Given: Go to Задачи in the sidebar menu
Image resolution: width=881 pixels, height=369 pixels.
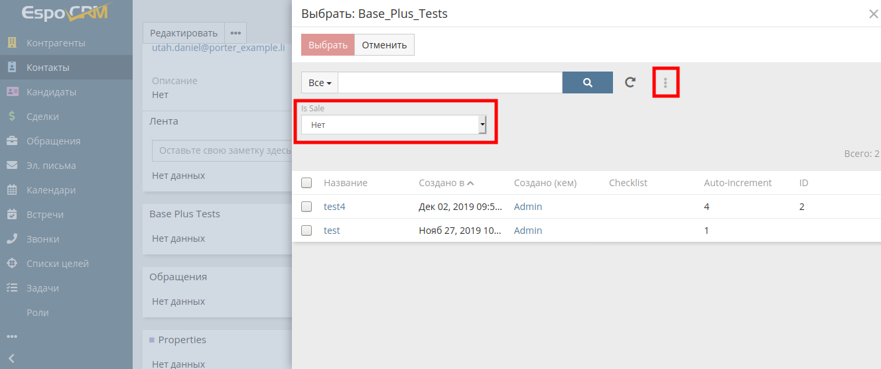Looking at the screenshot, I should click(42, 288).
